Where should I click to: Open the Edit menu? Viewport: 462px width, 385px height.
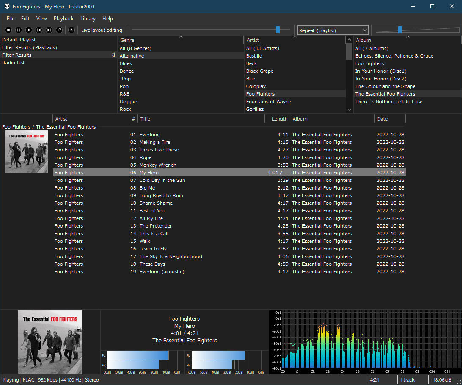pyautogui.click(x=25, y=19)
